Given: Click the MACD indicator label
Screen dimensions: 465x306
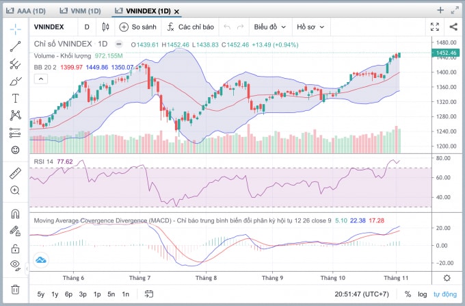Looking at the screenshot, I should 183,220.
